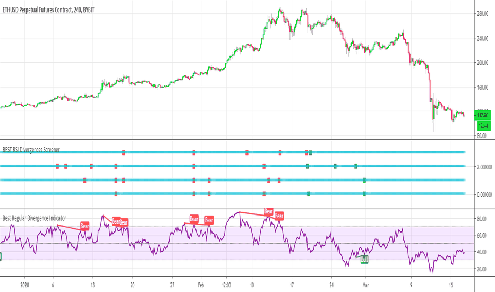495x292 pixels.
Task: Select the first red marker on the top screener row
Action: point(123,153)
